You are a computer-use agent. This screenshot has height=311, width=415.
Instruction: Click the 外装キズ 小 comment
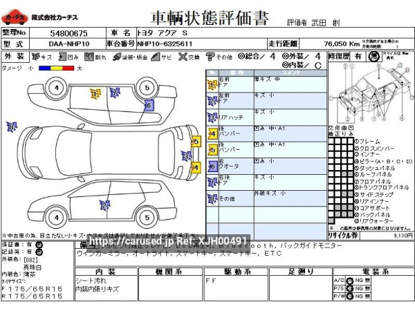270,194
